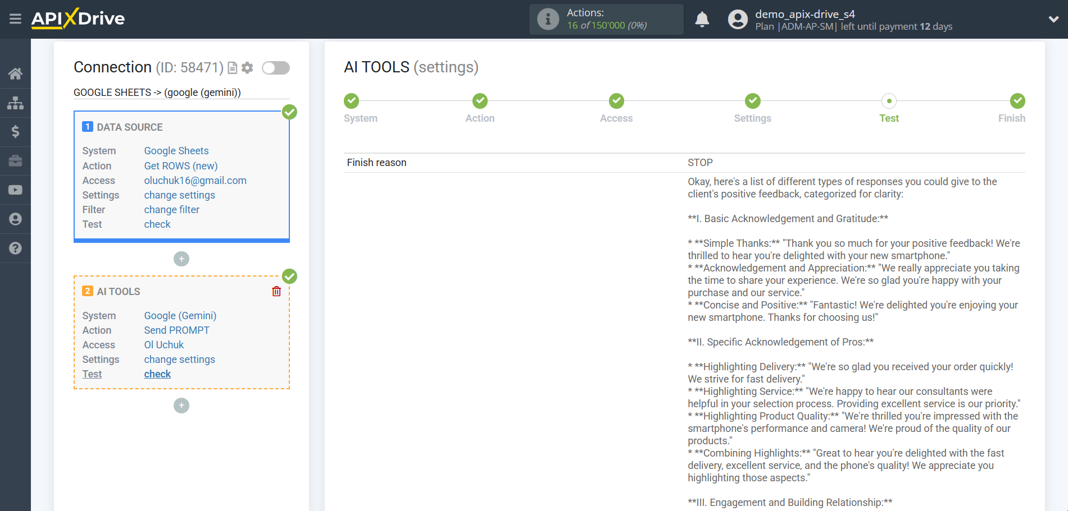The width and height of the screenshot is (1068, 511).
Task: Click the notifications bell icon
Action: tap(702, 20)
